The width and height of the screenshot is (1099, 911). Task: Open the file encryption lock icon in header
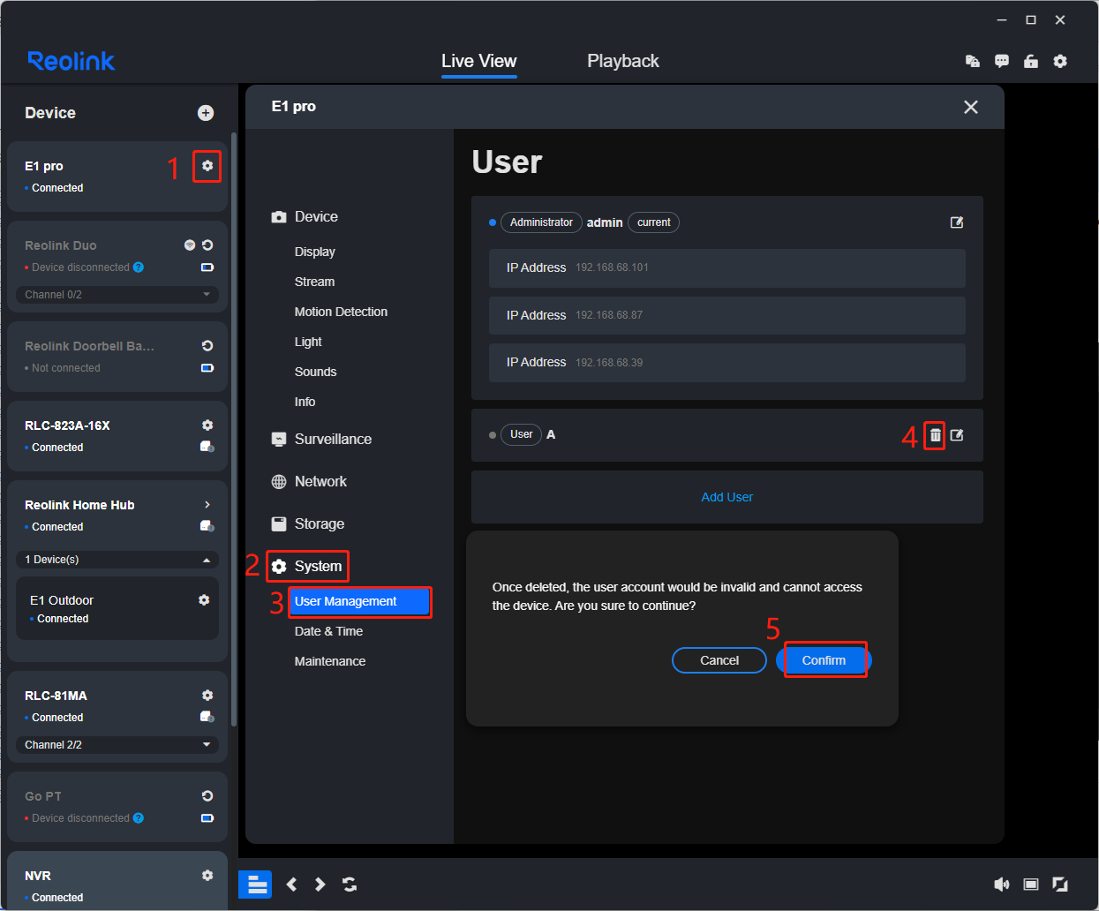point(973,61)
